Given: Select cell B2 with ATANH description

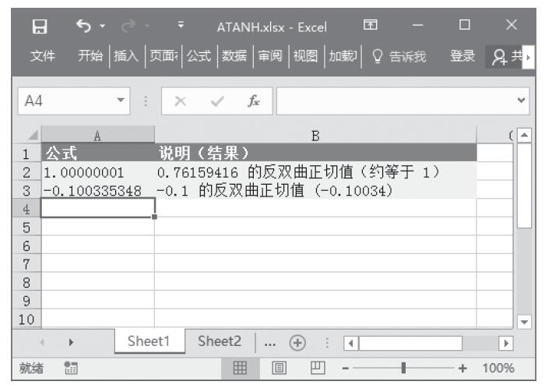Looking at the screenshot, I should pos(315,171).
